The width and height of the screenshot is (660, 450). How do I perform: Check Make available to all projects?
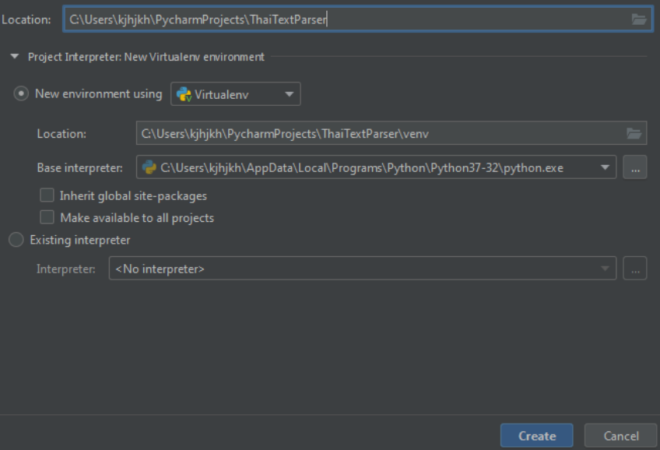coord(47,217)
